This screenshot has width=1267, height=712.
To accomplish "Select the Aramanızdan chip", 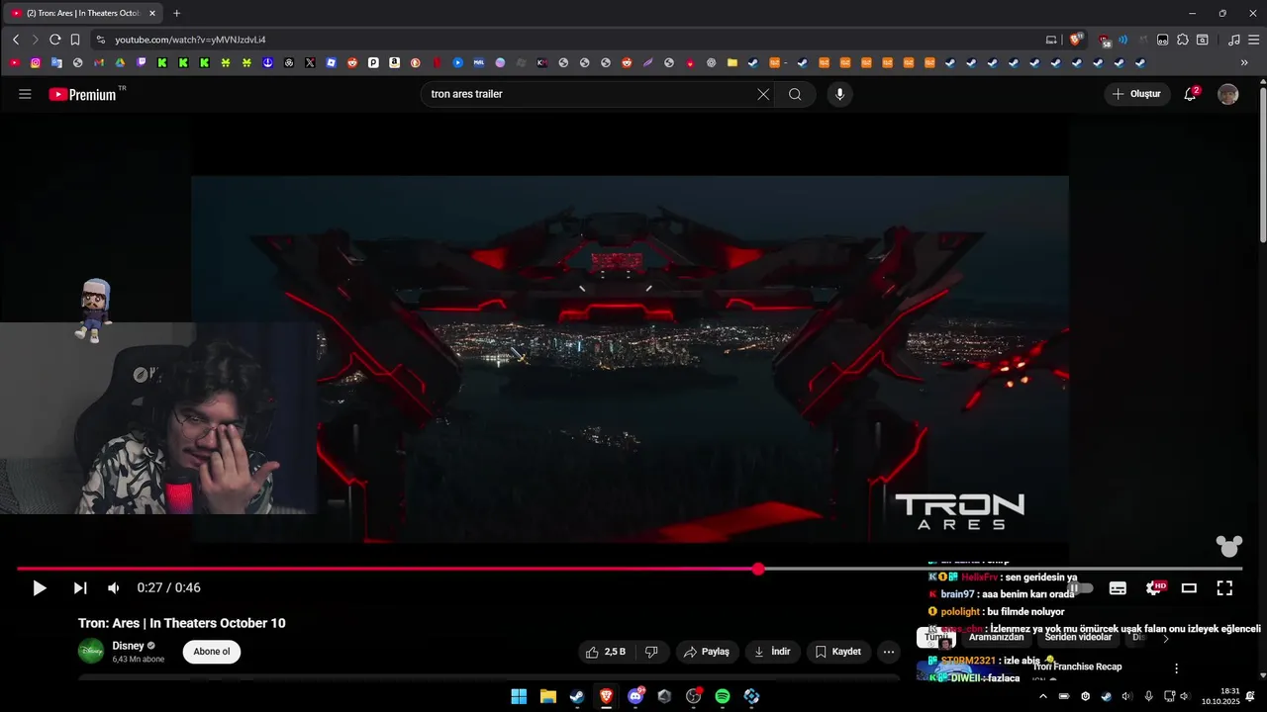I will 997,638.
